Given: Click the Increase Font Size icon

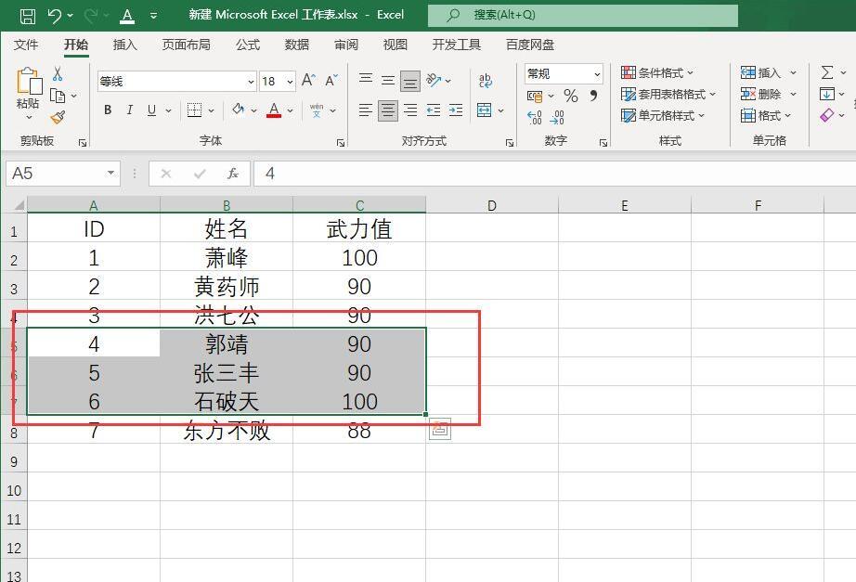Looking at the screenshot, I should click(x=308, y=81).
